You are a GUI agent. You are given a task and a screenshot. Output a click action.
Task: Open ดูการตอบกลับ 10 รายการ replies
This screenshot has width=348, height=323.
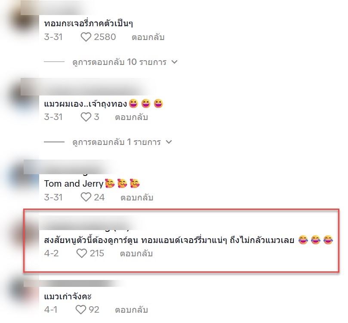coord(120,62)
